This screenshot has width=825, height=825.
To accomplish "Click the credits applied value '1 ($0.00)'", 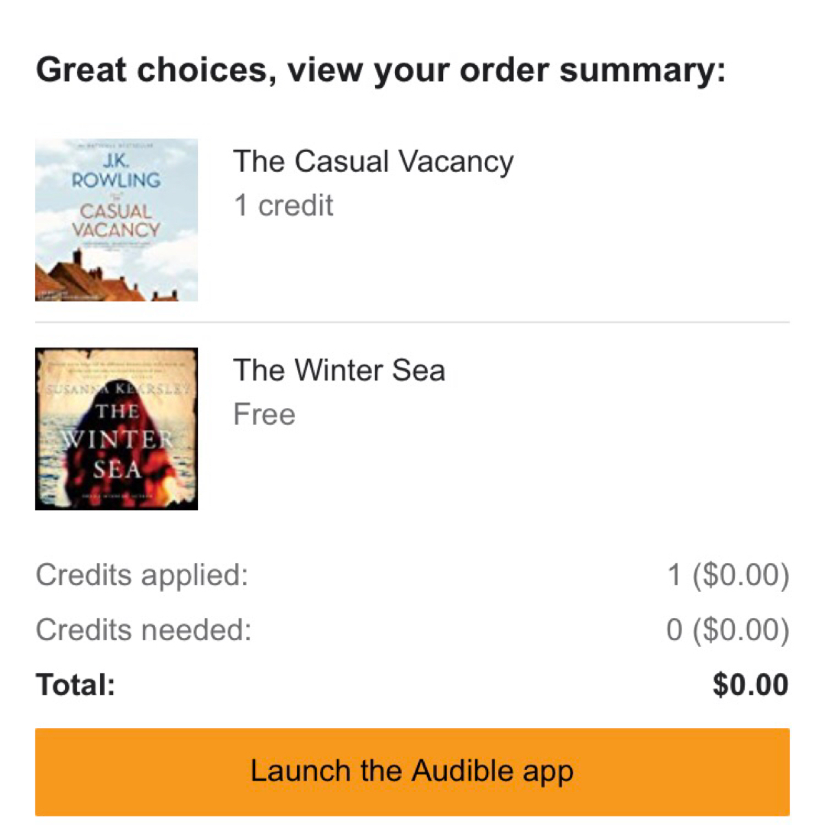I will click(x=727, y=575).
